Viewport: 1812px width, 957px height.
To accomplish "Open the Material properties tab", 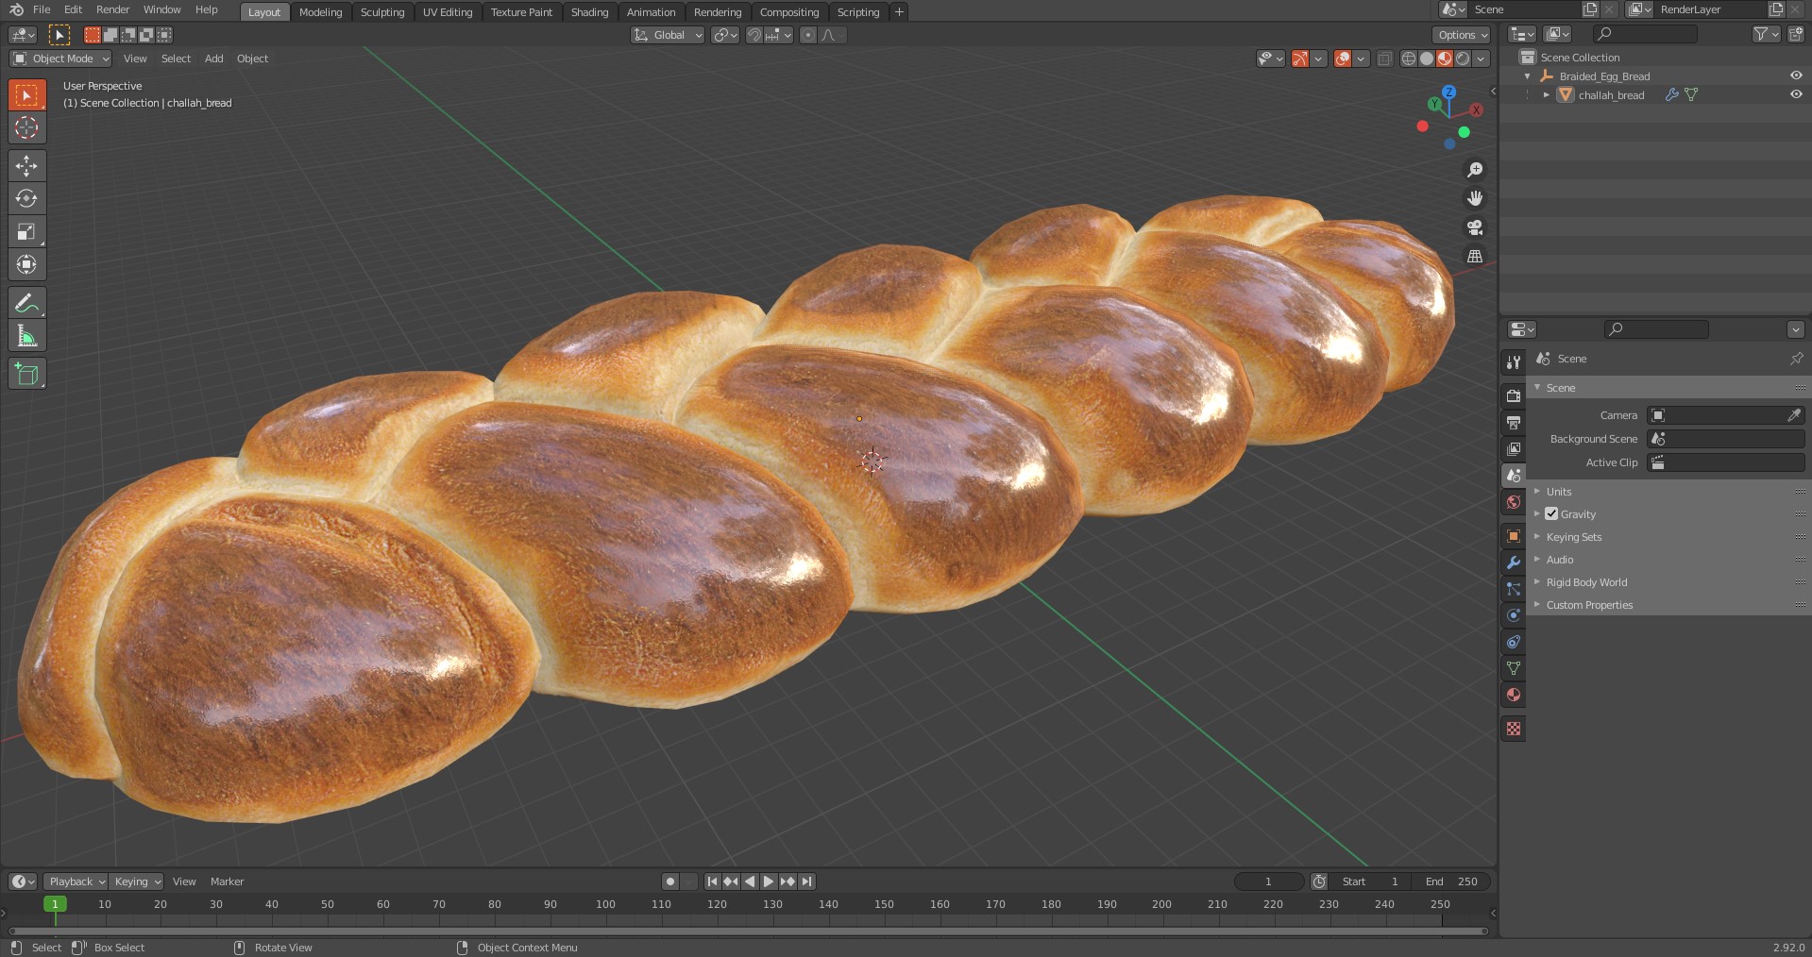I will pyautogui.click(x=1514, y=695).
